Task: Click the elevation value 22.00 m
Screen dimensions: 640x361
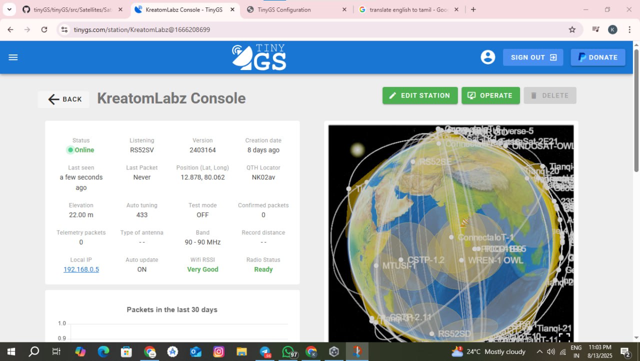Action: click(x=81, y=215)
